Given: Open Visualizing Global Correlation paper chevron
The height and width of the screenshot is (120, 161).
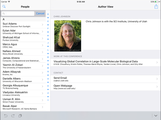Looking at the screenshot, I should [x=157, y=62].
